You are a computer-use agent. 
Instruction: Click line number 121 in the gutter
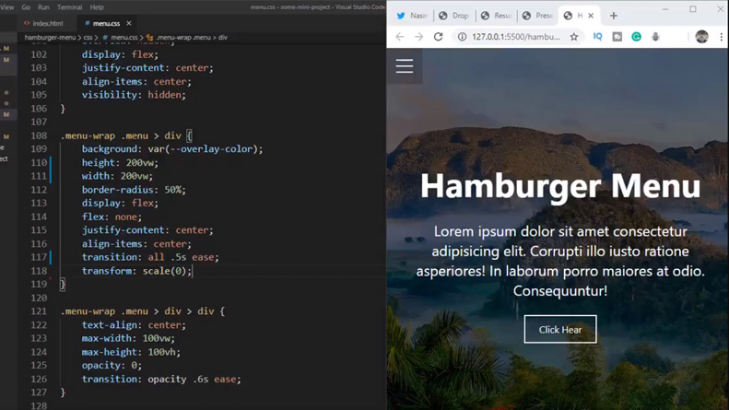pos(39,311)
